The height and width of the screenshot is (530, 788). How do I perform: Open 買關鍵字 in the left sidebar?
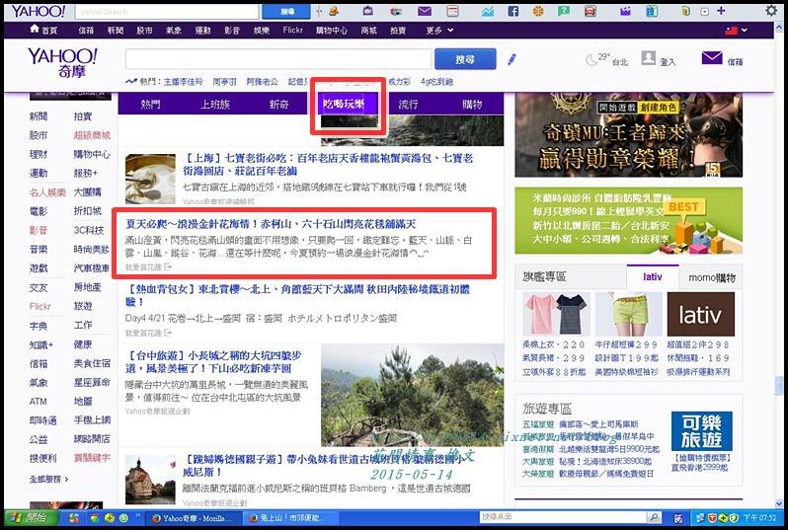92,458
